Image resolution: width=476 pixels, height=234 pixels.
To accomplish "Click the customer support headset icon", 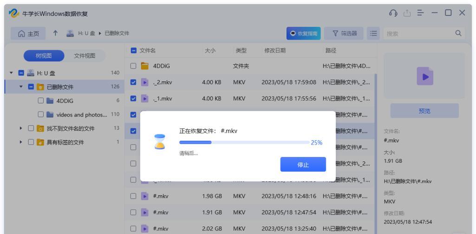I will [x=393, y=13].
